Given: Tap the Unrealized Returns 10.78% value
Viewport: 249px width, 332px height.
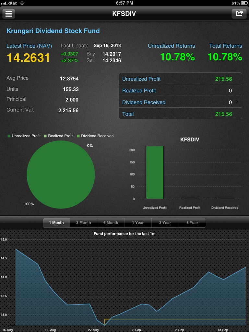Looking at the screenshot, I should [177, 57].
